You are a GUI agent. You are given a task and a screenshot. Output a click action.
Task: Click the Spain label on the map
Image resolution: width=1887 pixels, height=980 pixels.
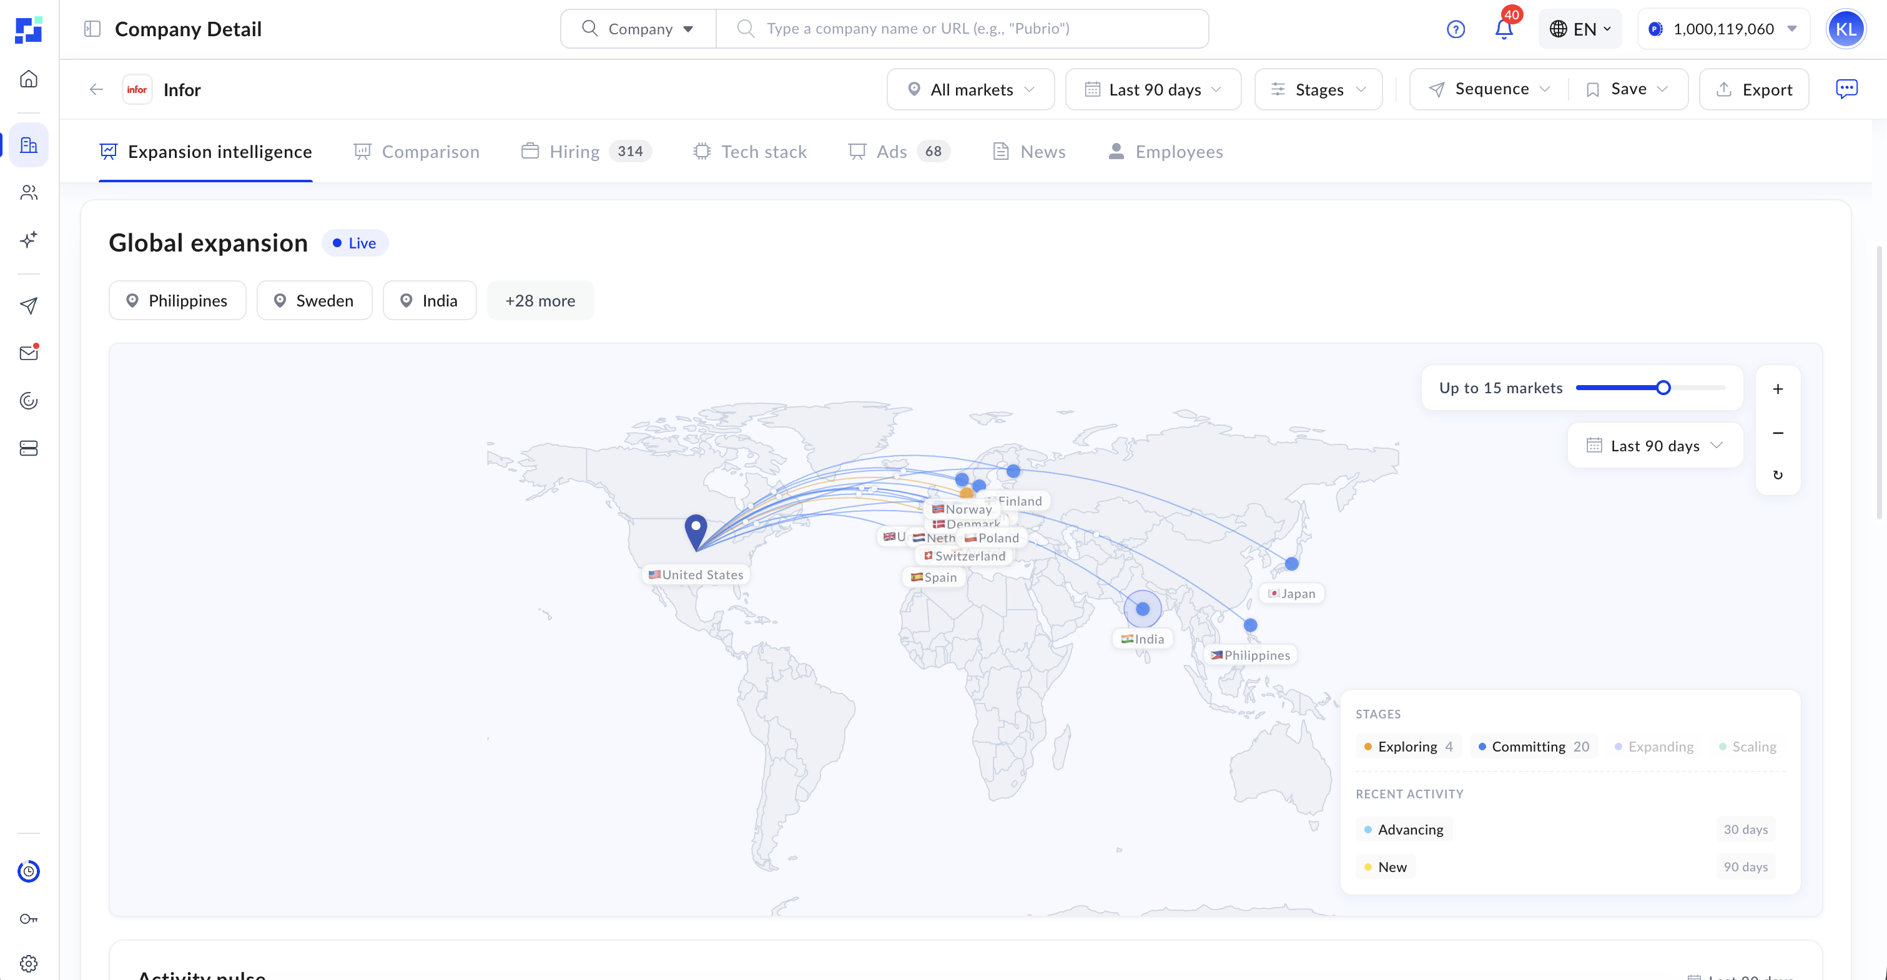click(934, 577)
